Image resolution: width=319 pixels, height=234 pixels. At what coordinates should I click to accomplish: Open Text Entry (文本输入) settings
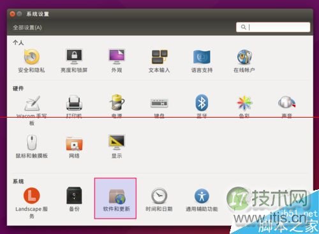click(159, 61)
